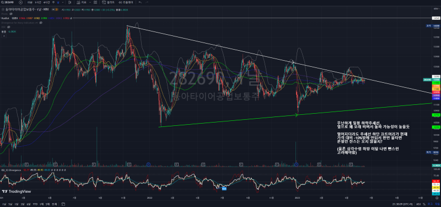Switch to the 1시간 interval
This screenshot has height=207, width=441.
click(38, 2)
